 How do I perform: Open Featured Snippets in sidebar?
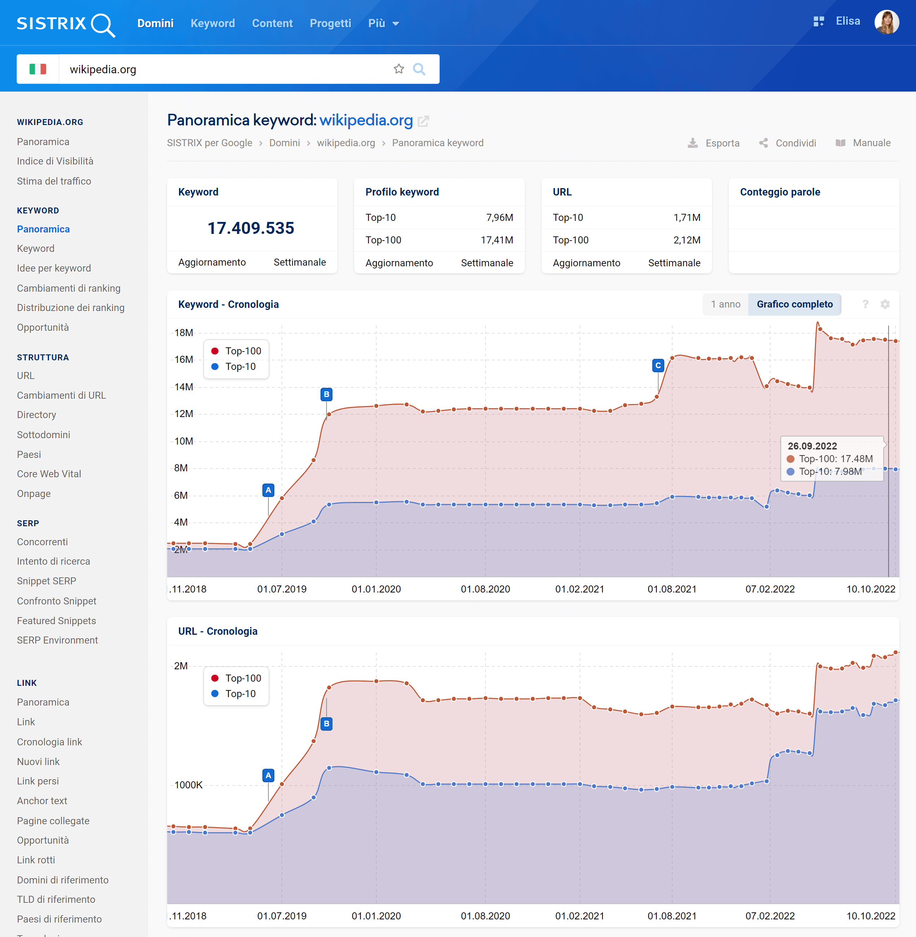pyautogui.click(x=56, y=620)
